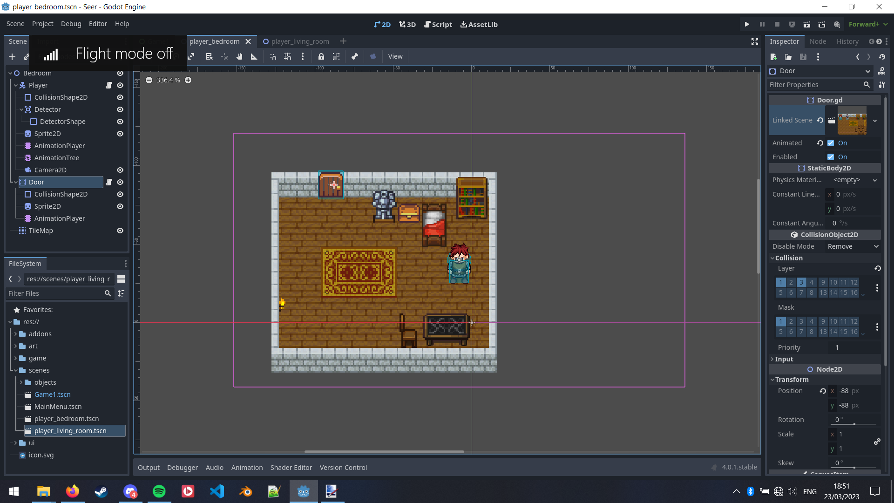Select the Pan mode hand tool

tap(239, 56)
